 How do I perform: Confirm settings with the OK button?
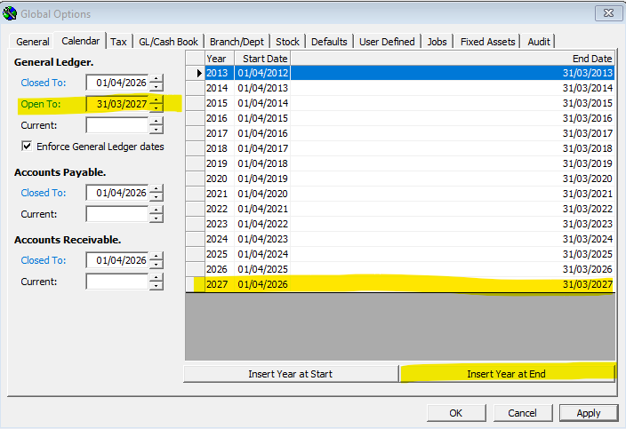click(x=455, y=413)
